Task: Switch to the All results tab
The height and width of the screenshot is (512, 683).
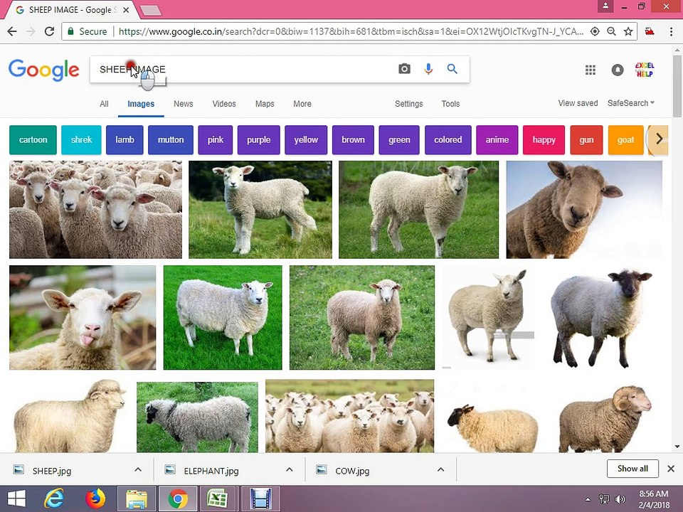Action: pos(104,104)
